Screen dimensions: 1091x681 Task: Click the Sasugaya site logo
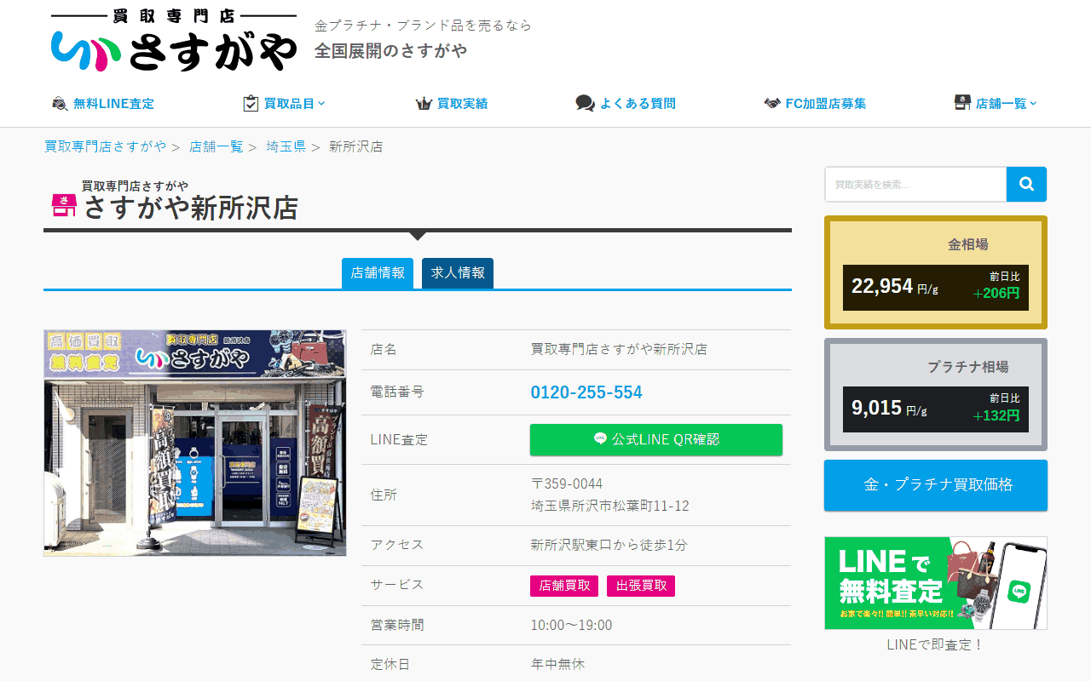pos(174,40)
